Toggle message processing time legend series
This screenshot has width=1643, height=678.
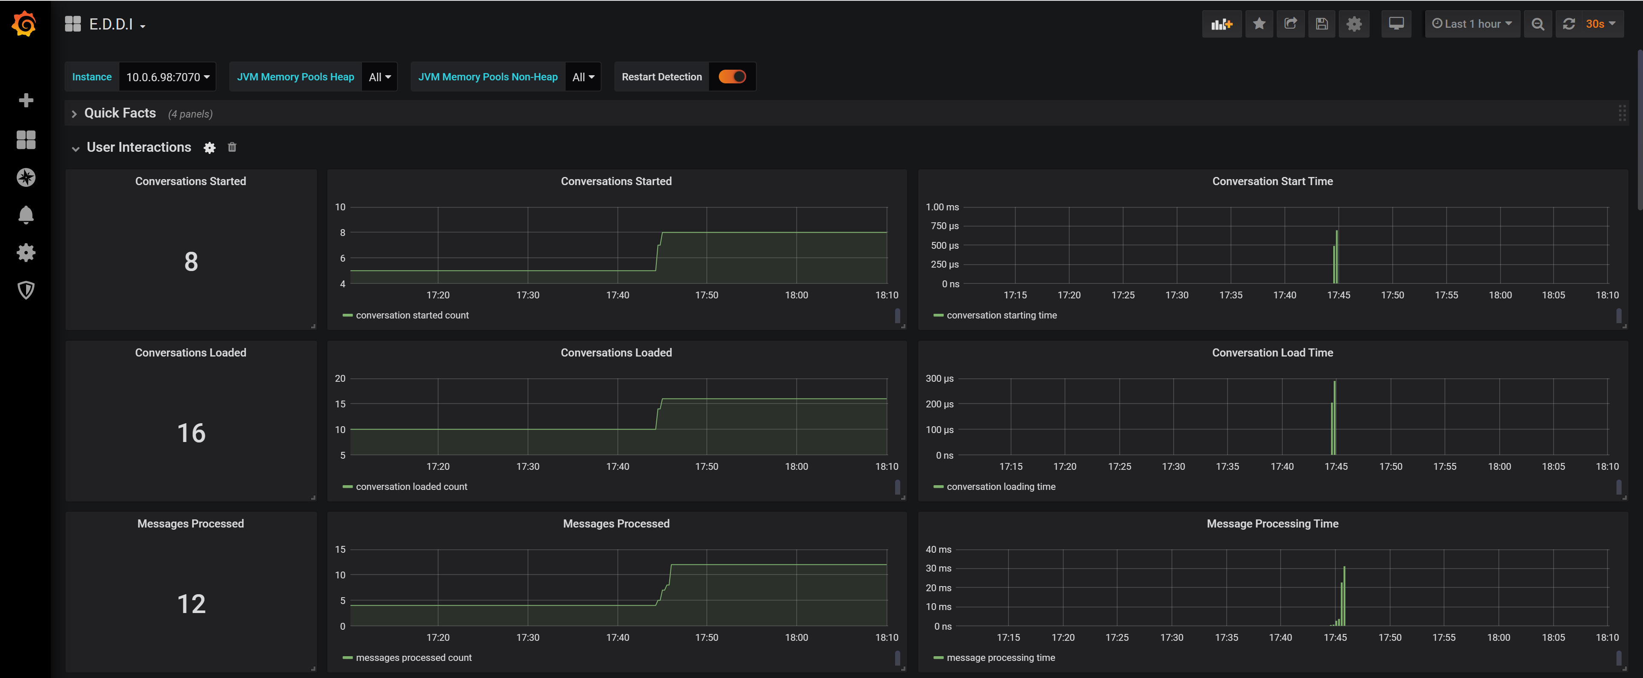click(x=1000, y=657)
